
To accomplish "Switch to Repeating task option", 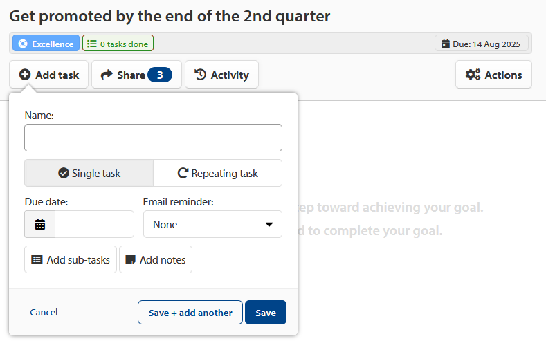I will pyautogui.click(x=217, y=173).
